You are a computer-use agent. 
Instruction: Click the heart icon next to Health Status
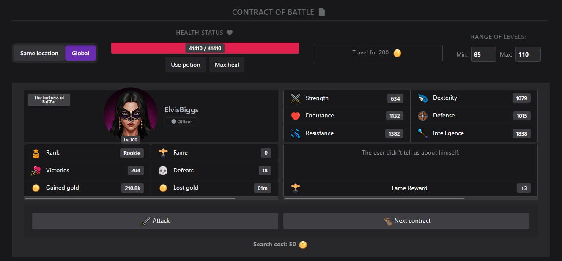coord(230,33)
